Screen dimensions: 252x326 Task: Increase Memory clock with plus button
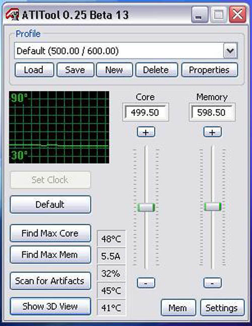(212, 132)
